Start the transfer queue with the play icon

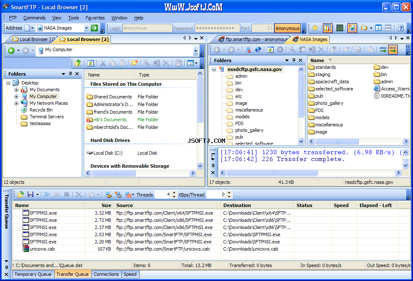click(x=47, y=194)
